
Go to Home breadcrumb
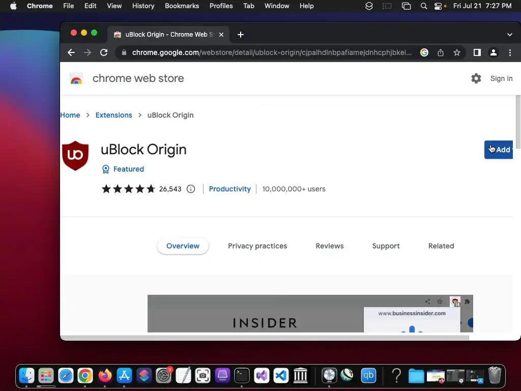coord(70,115)
